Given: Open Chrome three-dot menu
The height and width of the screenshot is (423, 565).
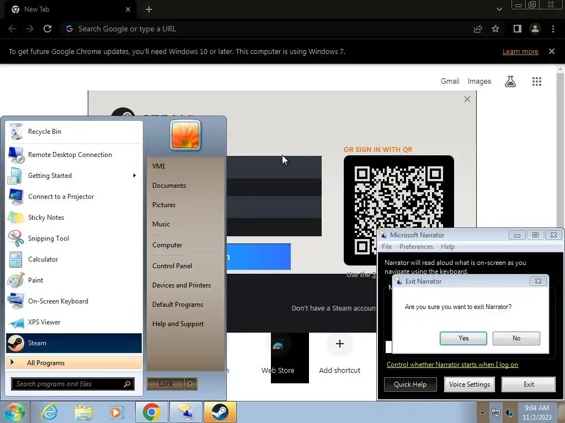Looking at the screenshot, I should point(553,29).
